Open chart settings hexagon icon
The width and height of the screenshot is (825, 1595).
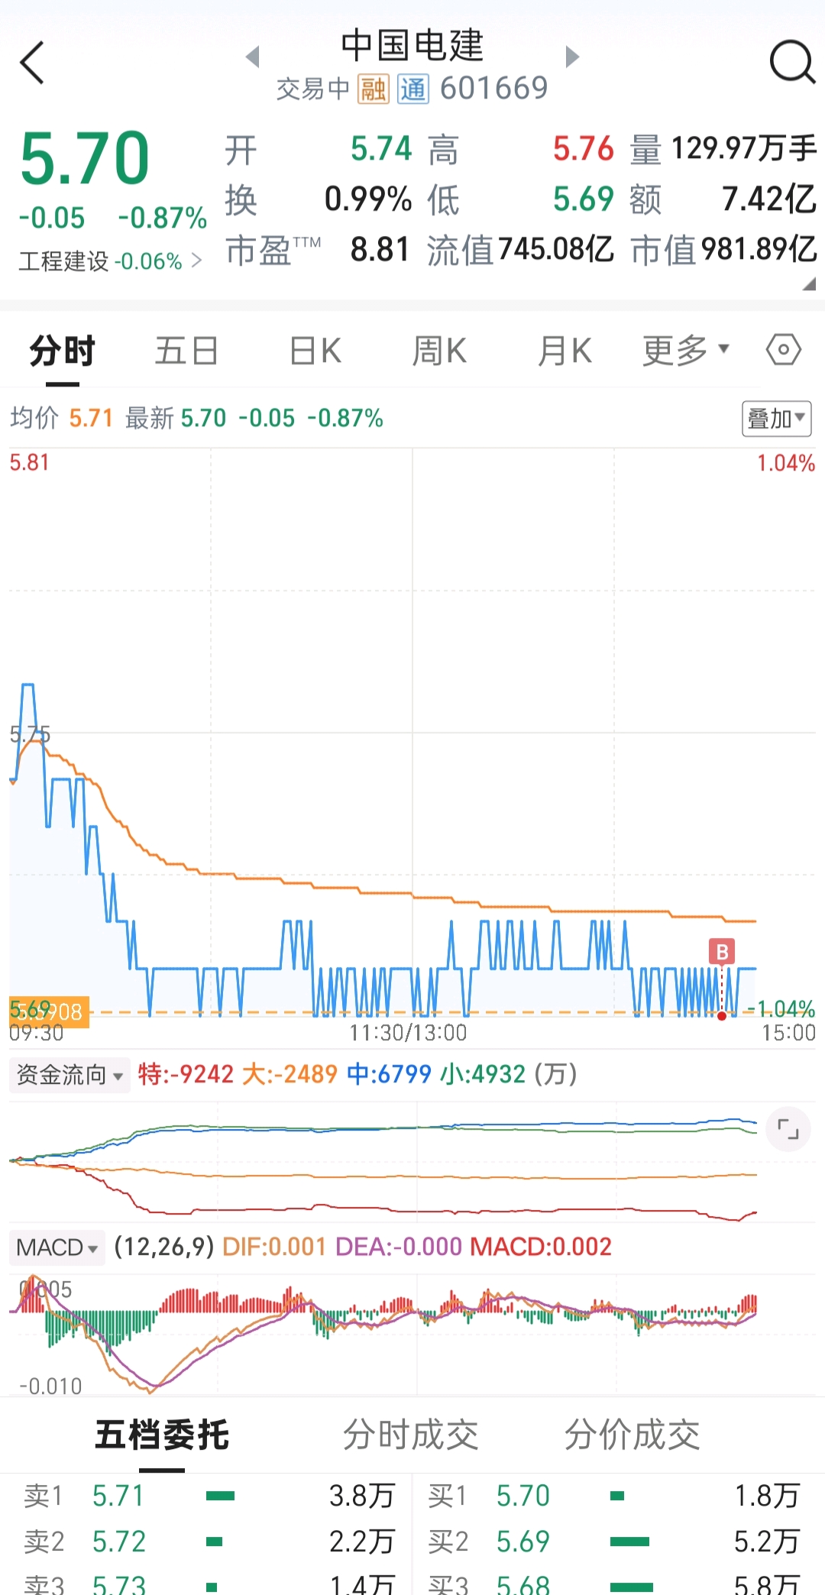tap(783, 351)
